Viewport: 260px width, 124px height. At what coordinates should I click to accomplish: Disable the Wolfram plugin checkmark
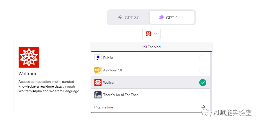(203, 83)
